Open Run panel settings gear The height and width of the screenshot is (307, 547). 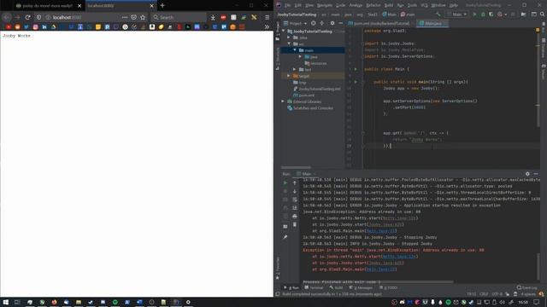pos(527,174)
